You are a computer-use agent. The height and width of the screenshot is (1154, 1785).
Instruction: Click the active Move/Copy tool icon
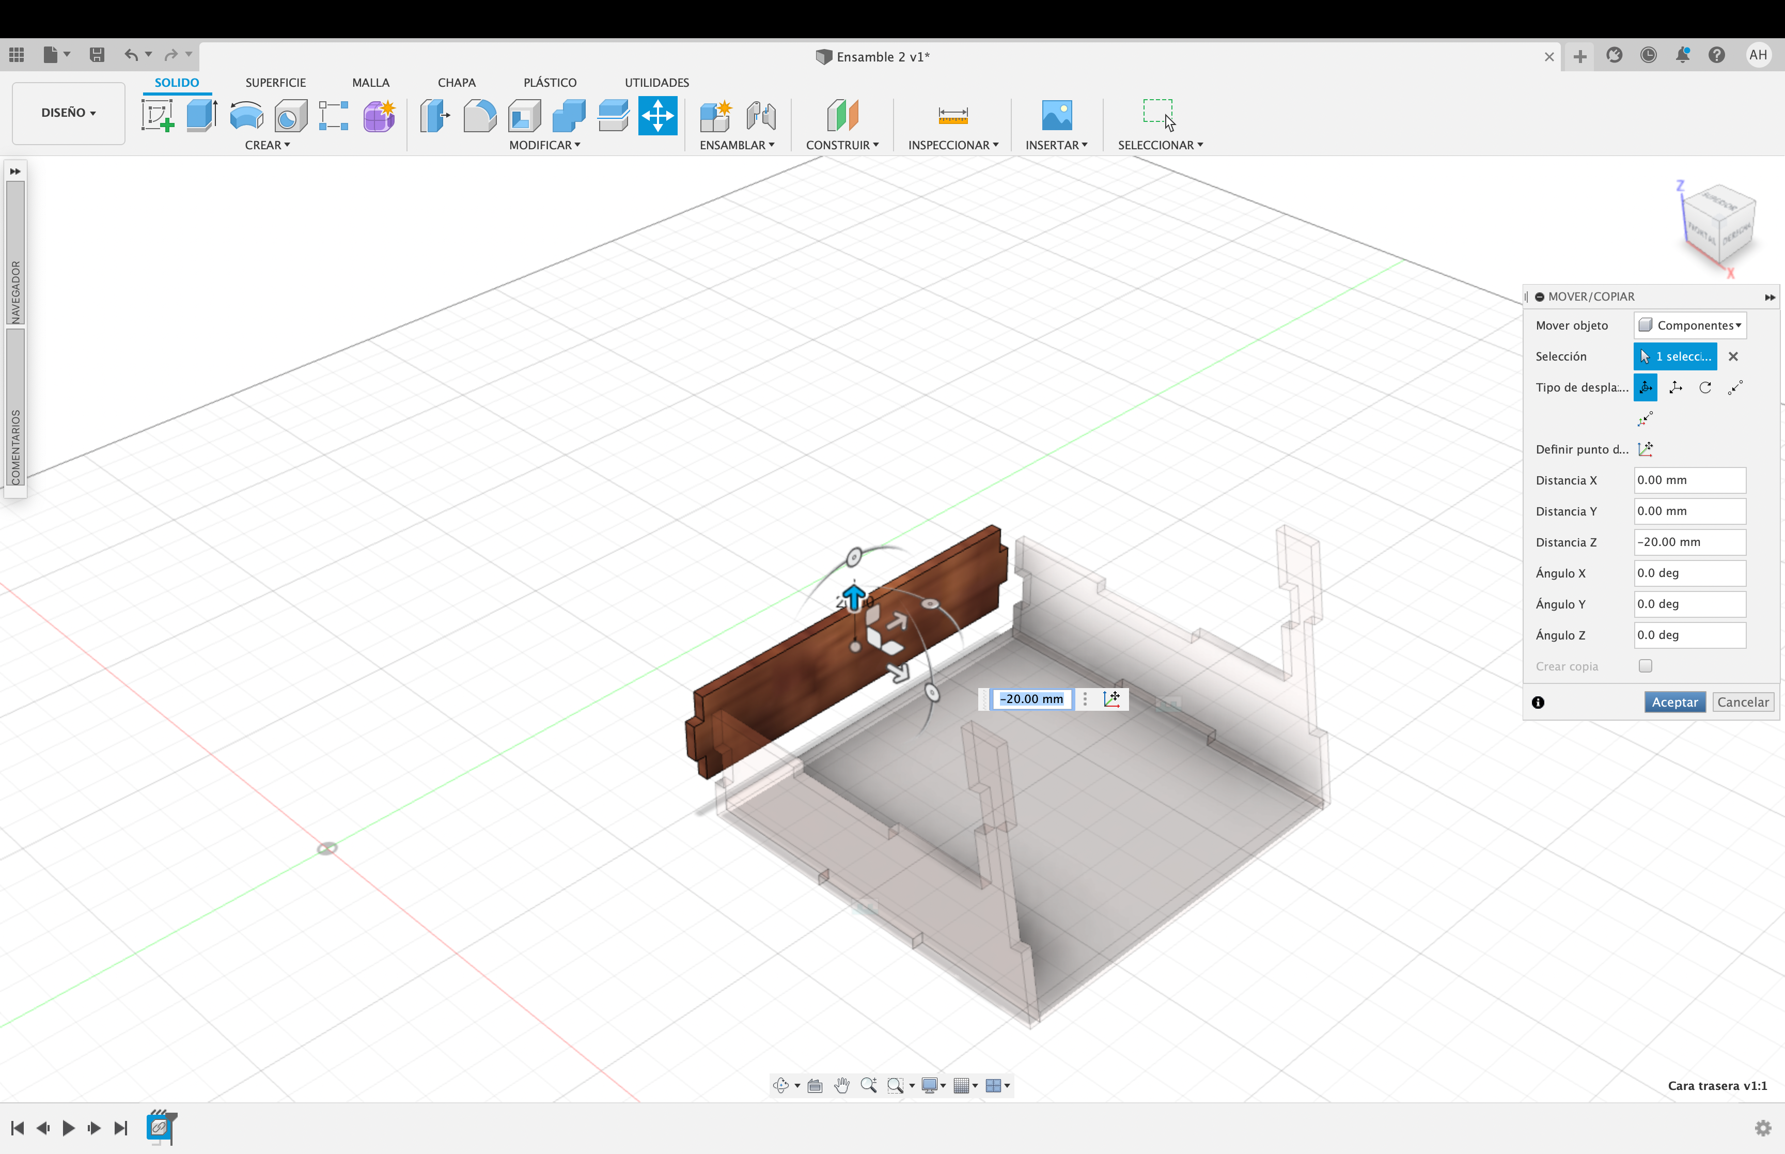click(x=657, y=116)
